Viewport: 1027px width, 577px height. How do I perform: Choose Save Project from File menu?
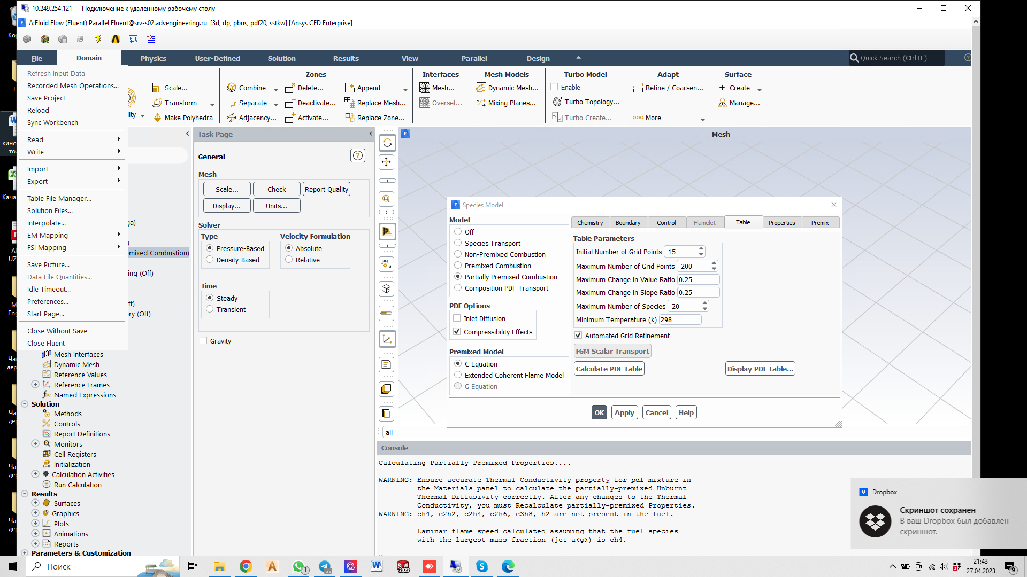pyautogui.click(x=46, y=98)
